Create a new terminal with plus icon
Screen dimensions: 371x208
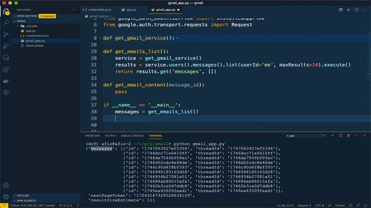pyautogui.click(x=332, y=136)
